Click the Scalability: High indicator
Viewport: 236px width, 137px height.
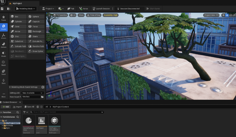pos(111,15)
